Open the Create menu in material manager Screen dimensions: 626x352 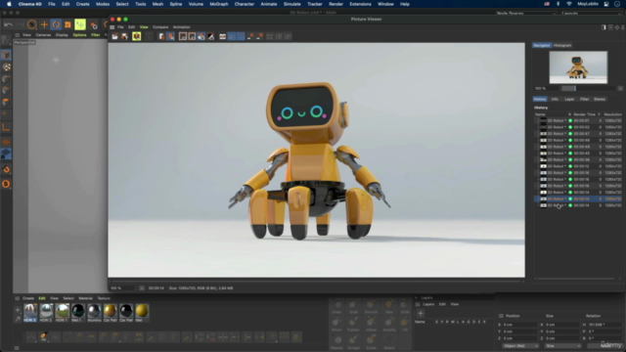click(x=28, y=298)
